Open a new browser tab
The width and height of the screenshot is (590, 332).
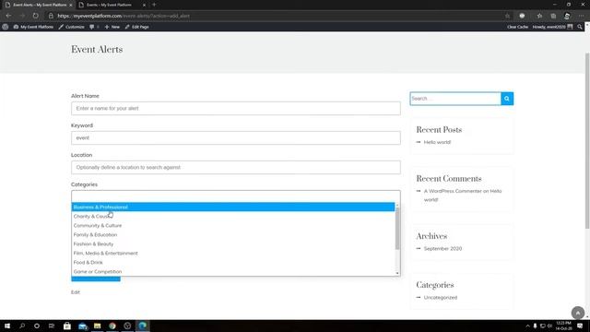point(154,5)
